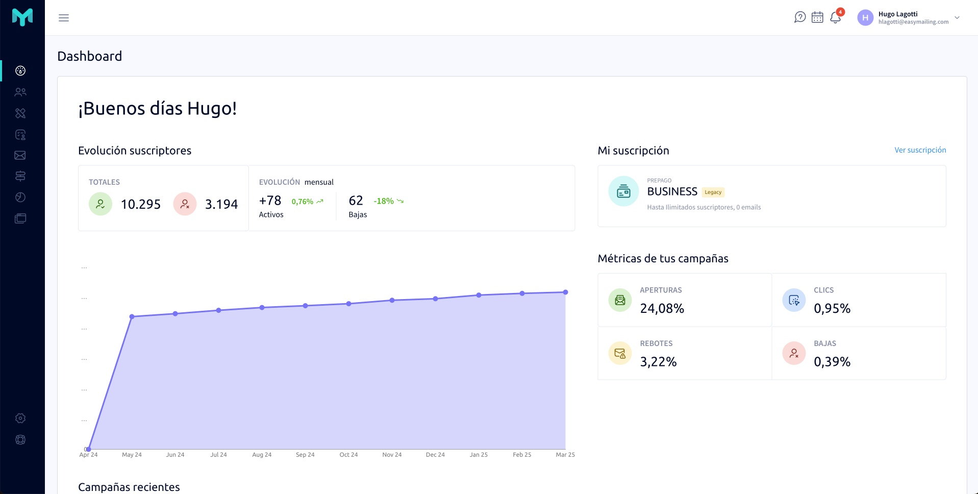Click the purple H user avatar

[865, 18]
